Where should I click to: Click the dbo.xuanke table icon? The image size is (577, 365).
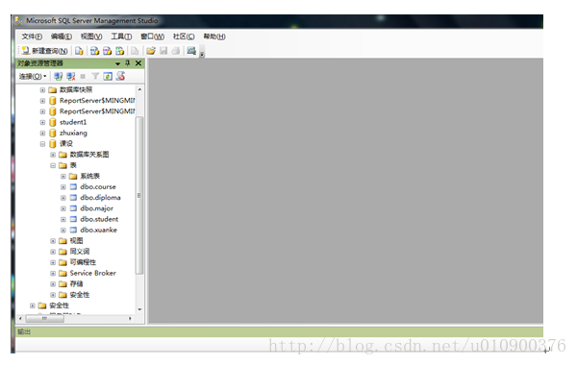coord(73,230)
